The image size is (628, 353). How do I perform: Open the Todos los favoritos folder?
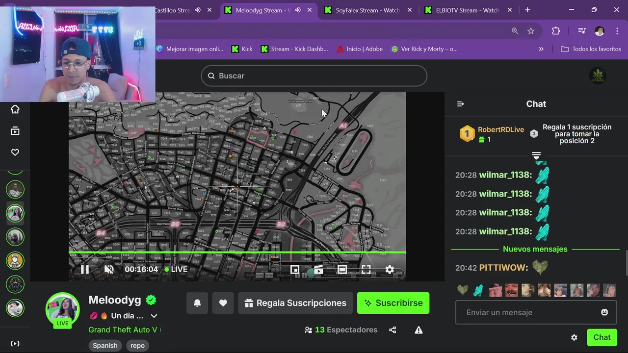click(x=591, y=49)
